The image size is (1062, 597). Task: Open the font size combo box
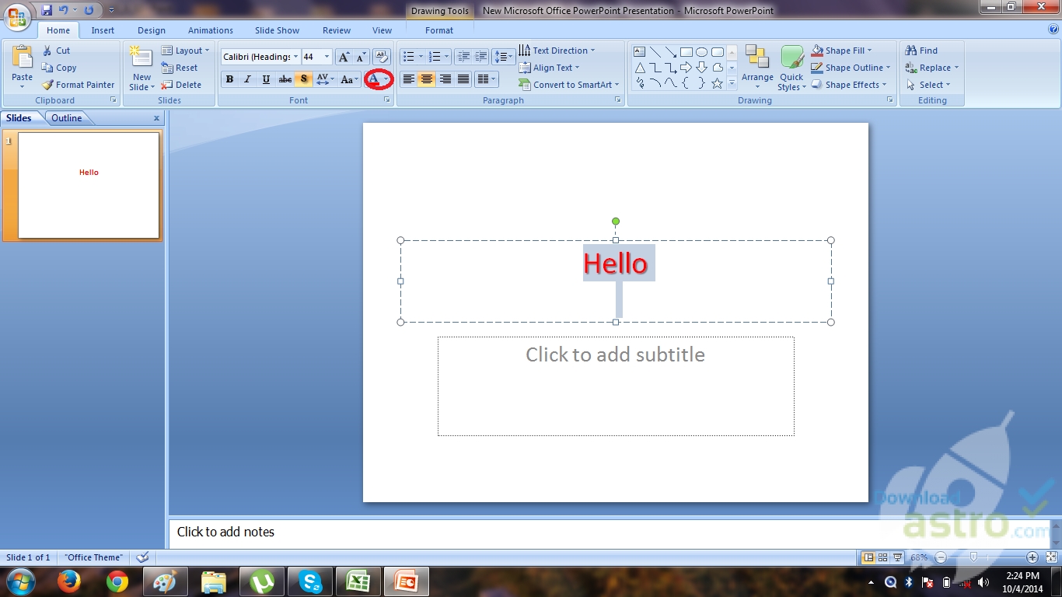point(316,56)
